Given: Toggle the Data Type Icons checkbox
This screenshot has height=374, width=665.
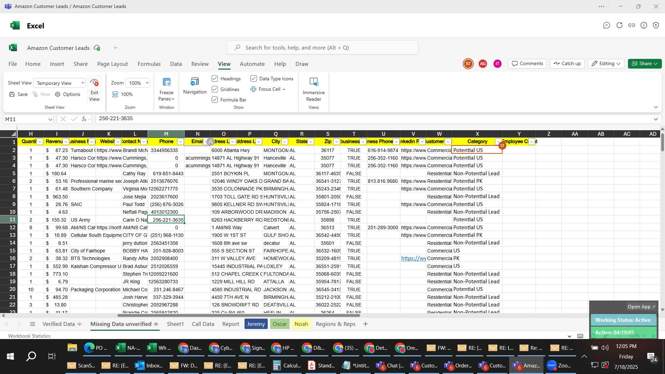Looking at the screenshot, I should pyautogui.click(x=254, y=79).
